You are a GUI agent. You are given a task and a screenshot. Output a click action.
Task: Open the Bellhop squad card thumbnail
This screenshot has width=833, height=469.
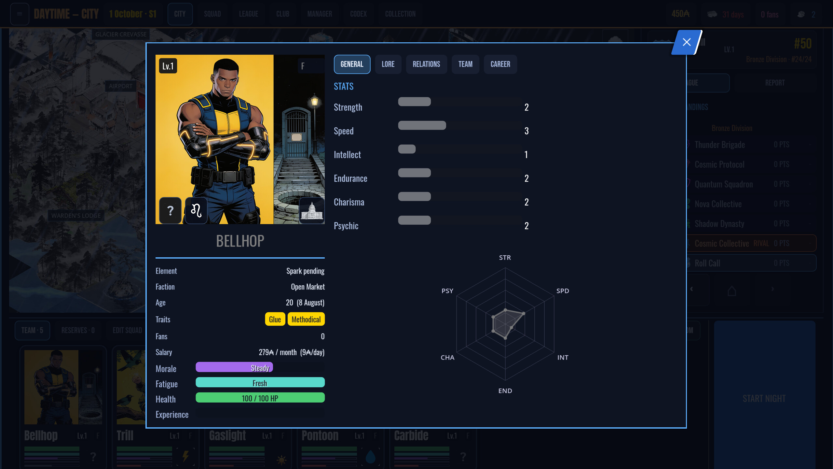coord(63,387)
